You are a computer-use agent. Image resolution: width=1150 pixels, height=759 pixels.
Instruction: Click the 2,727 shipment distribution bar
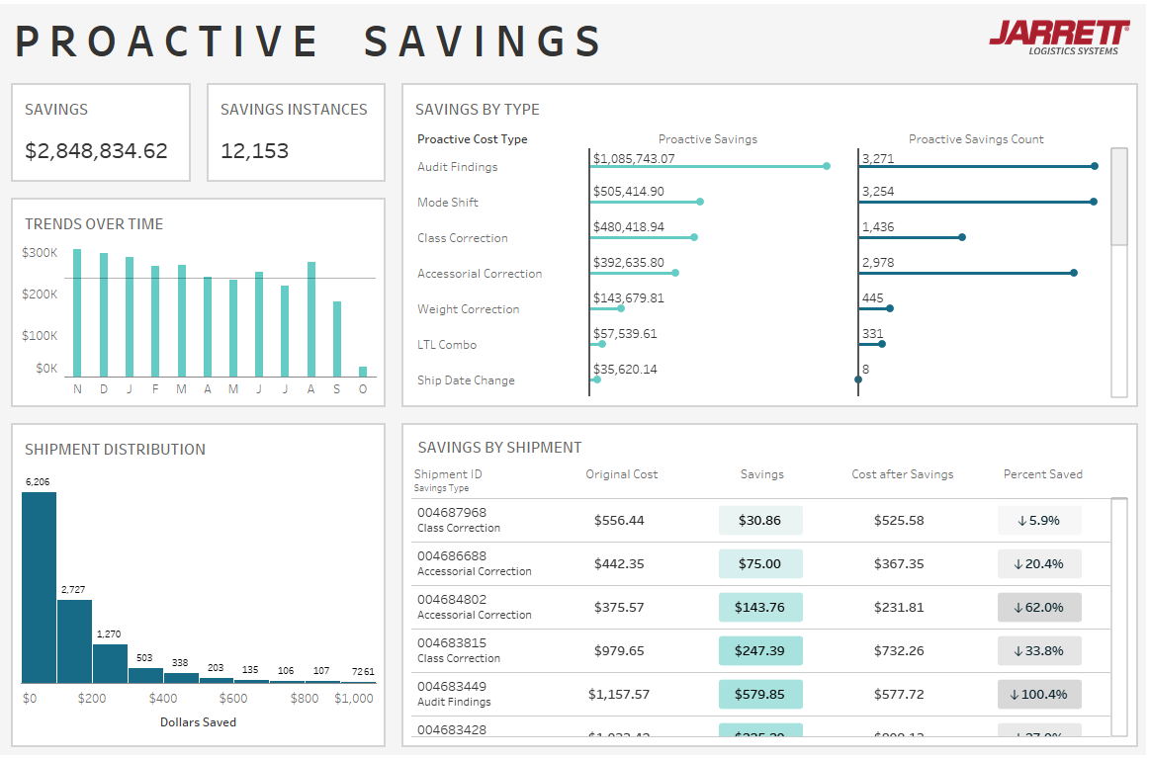pyautogui.click(x=75, y=641)
